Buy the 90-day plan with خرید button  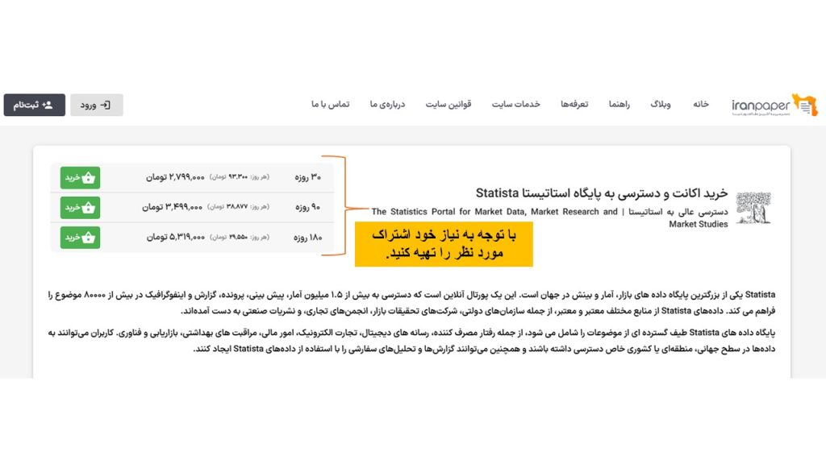click(80, 208)
